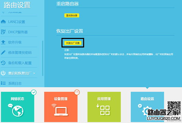The image size is (182, 123).
Task: Click the grid icon in 应用管理 tile
Action: [x=105, y=110]
